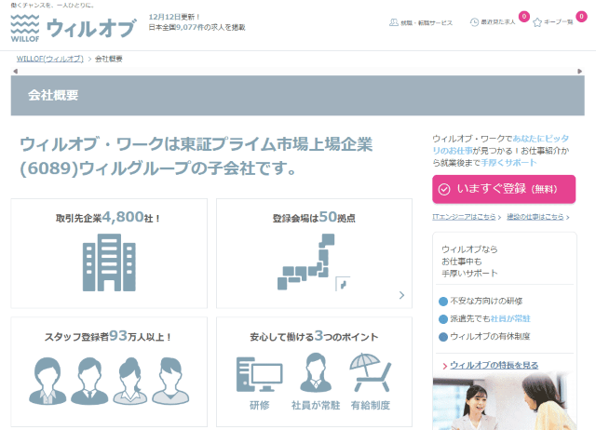596x430 pixels.
Task: Open 就職・転職サービス menu in header
Action: pos(421,22)
